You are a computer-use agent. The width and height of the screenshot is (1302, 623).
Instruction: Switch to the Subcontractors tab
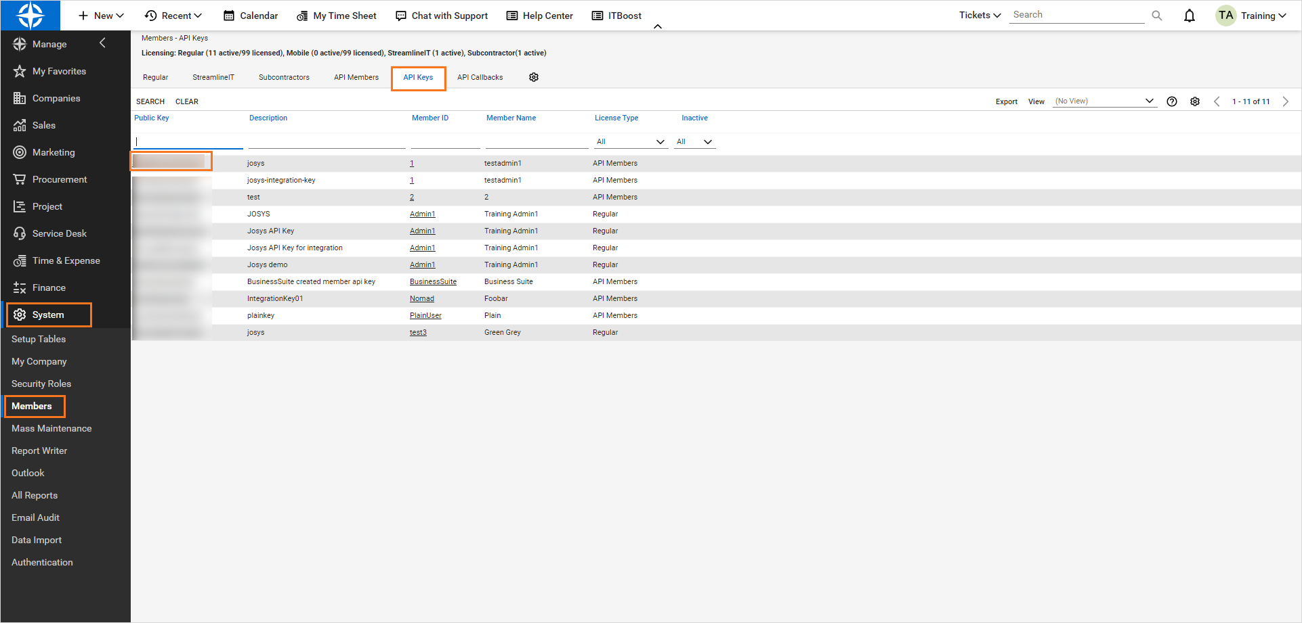click(284, 77)
